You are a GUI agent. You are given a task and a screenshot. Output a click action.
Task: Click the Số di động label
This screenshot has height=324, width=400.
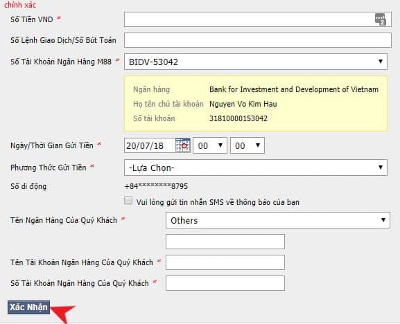coord(28,186)
